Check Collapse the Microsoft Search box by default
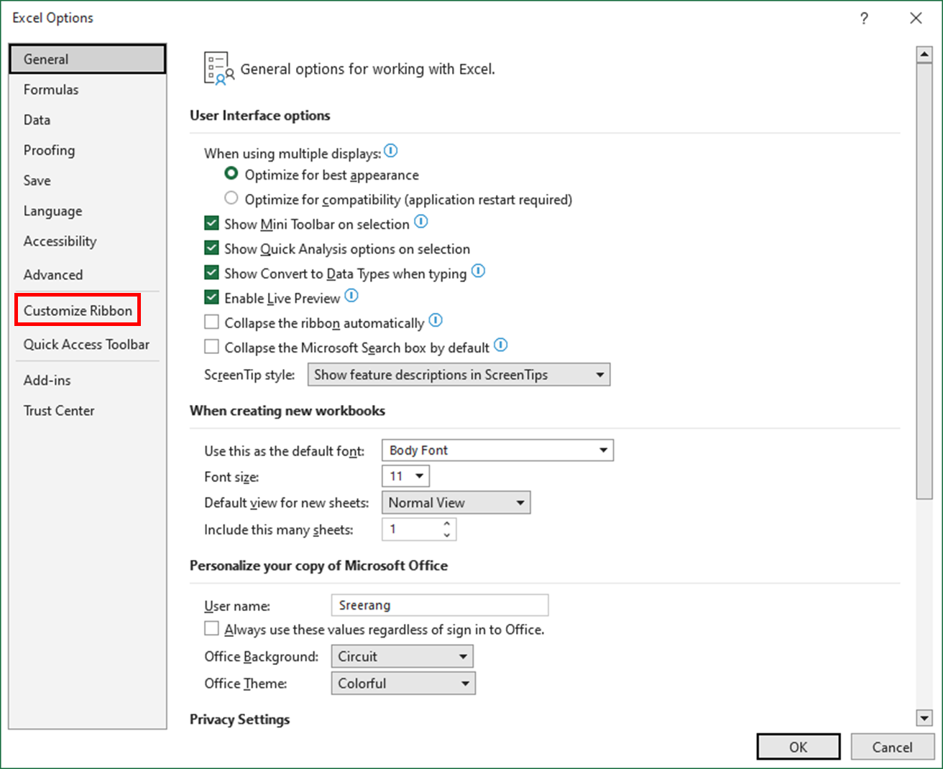This screenshot has width=943, height=769. [x=211, y=347]
